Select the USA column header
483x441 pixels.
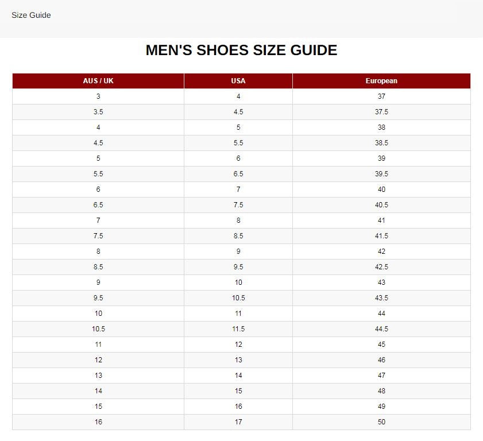coord(238,80)
